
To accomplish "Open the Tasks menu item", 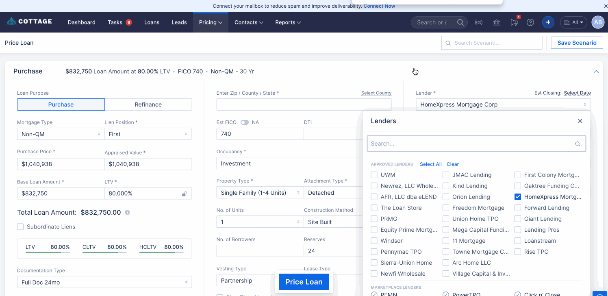I will (x=115, y=22).
